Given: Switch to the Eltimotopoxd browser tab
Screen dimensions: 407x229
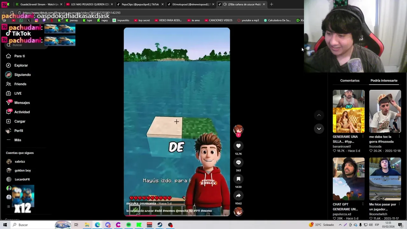Looking at the screenshot, I should pyautogui.click(x=191, y=4).
